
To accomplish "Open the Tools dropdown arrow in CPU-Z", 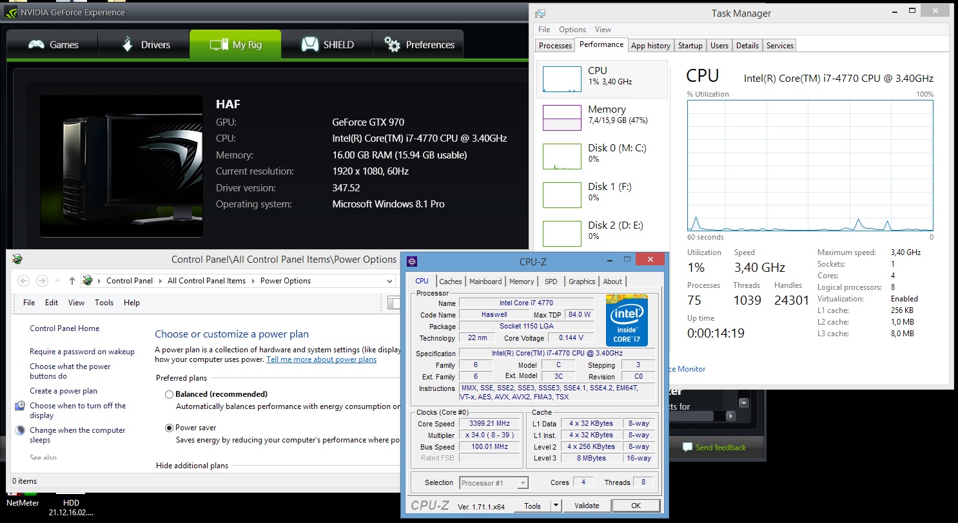I will 556,506.
